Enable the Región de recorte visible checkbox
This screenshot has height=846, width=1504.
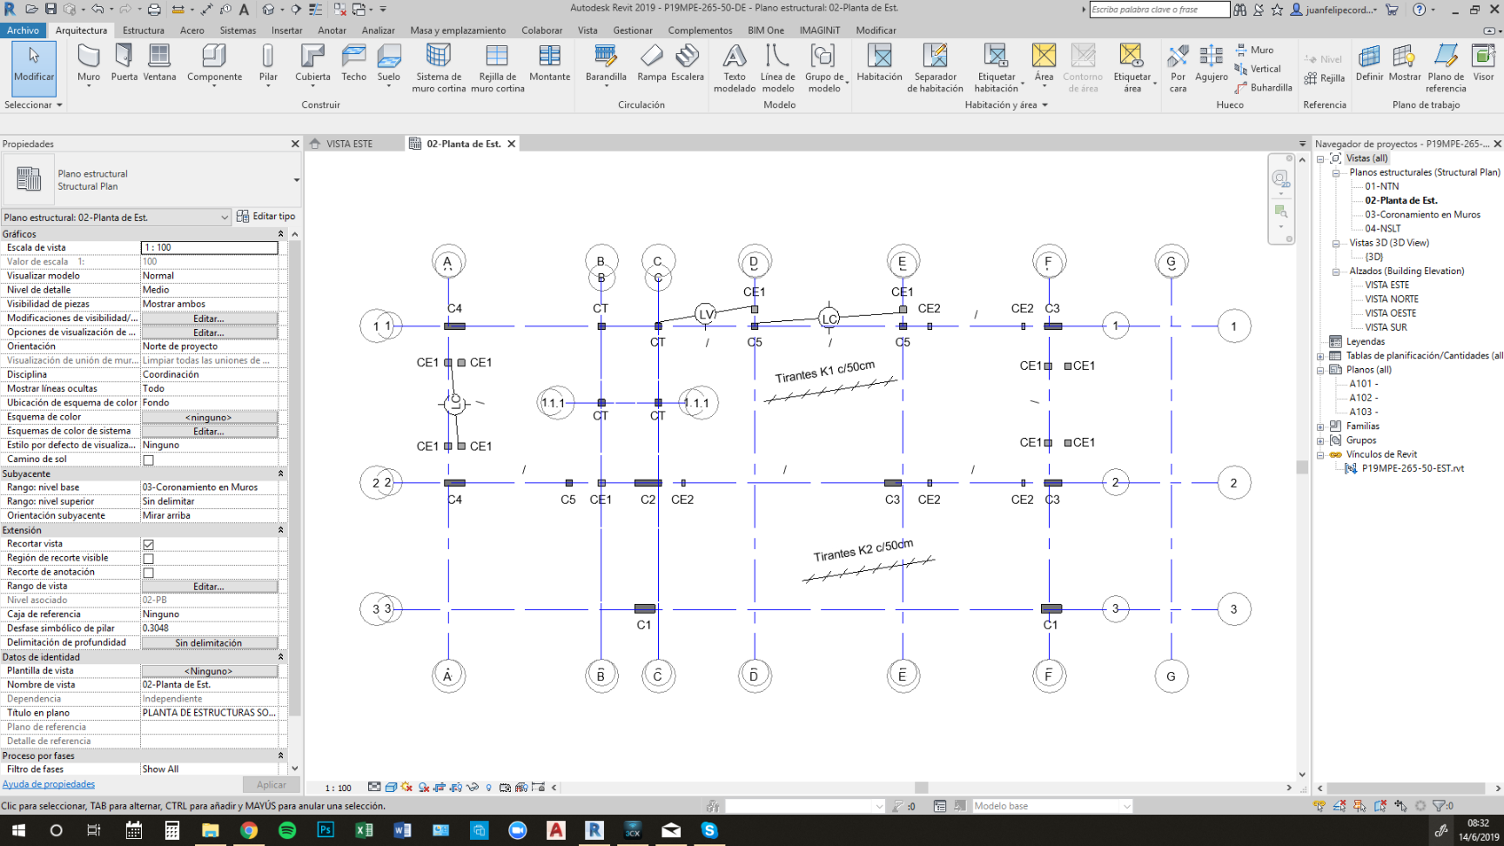tap(149, 557)
